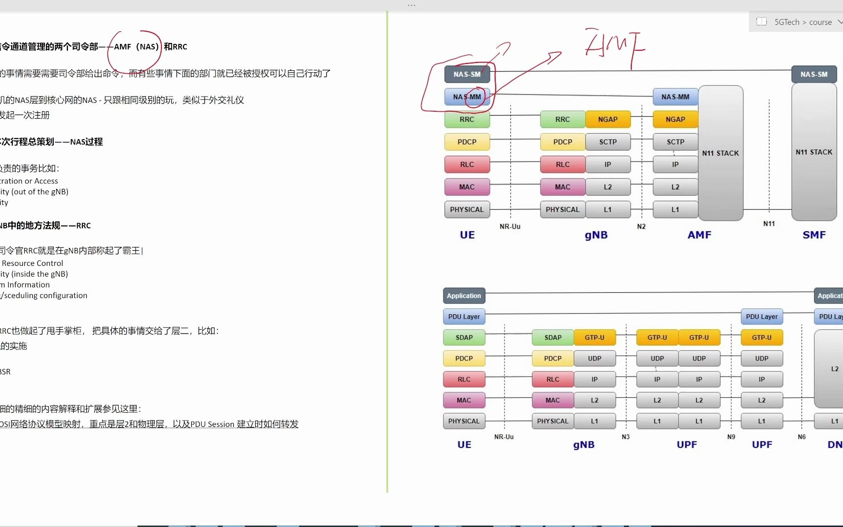The height and width of the screenshot is (527, 843).
Task: Click the line 'ration or Access'
Action: coord(29,181)
